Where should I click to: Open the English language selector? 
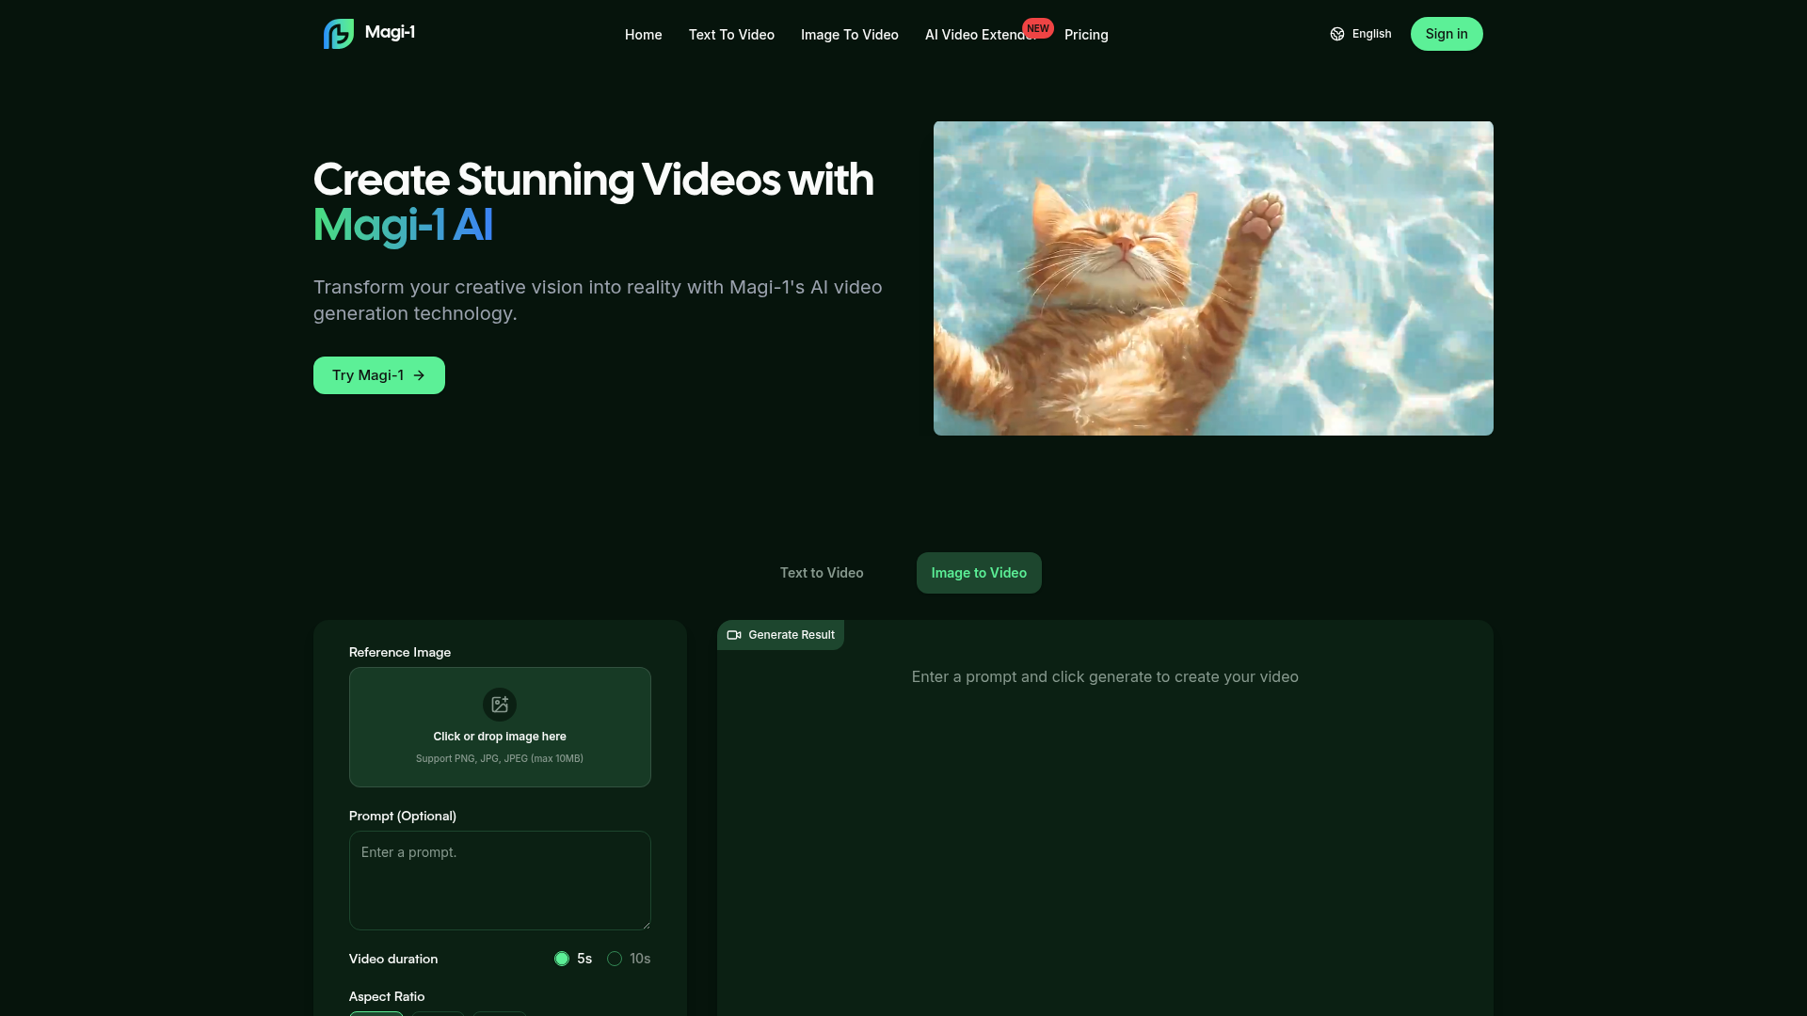click(x=1361, y=34)
